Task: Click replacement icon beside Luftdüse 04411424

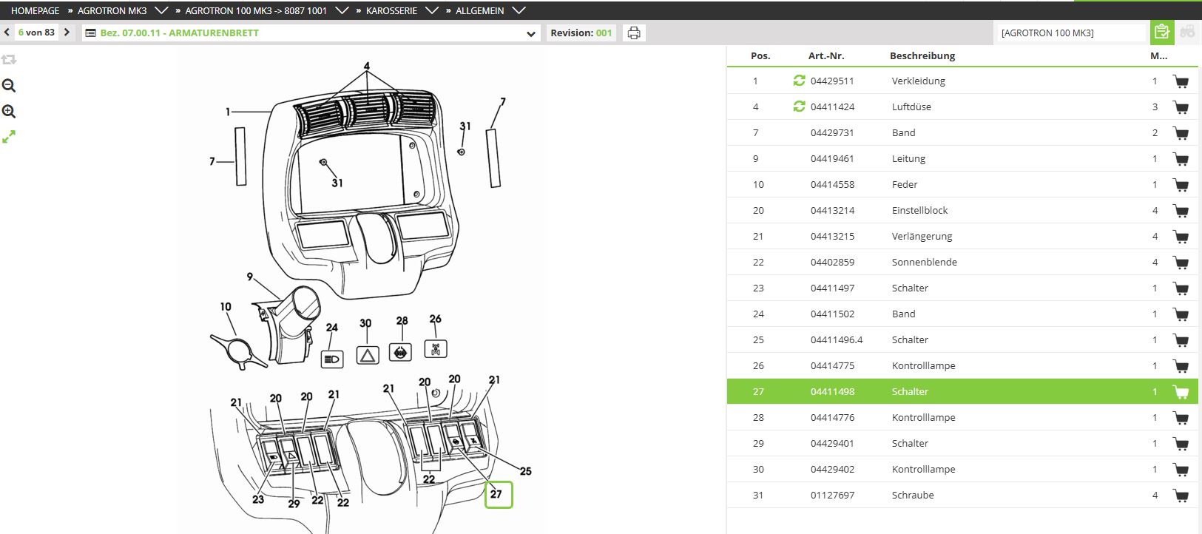Action: click(x=799, y=107)
